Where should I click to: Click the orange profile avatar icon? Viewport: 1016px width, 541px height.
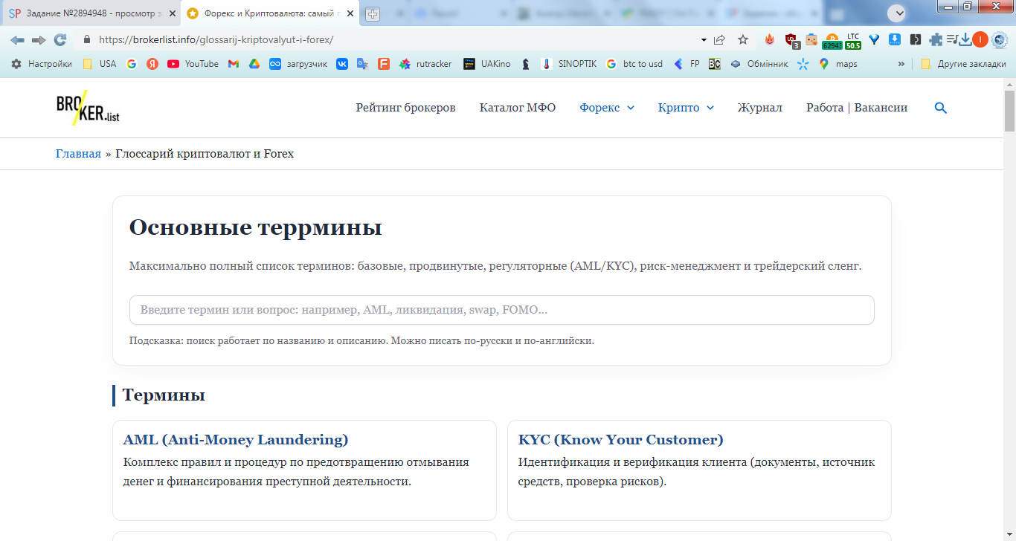980,40
